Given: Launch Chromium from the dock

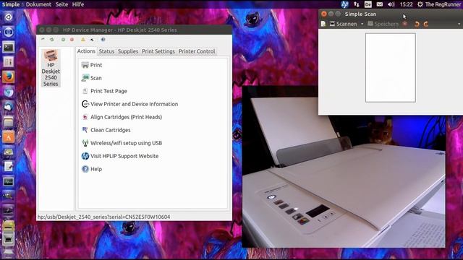Looking at the screenshot, I should pos(8,92).
